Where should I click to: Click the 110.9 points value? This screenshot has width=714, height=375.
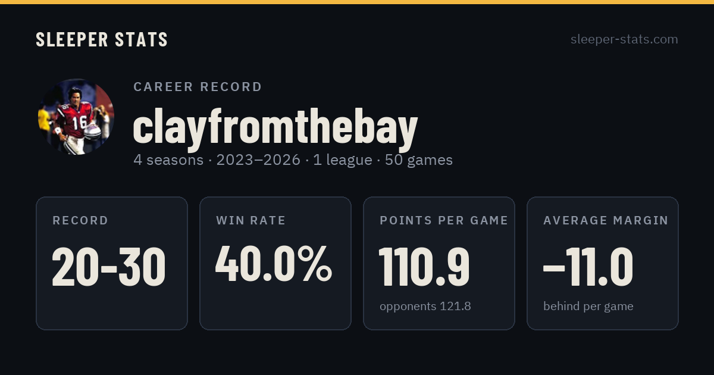pyautogui.click(x=424, y=267)
